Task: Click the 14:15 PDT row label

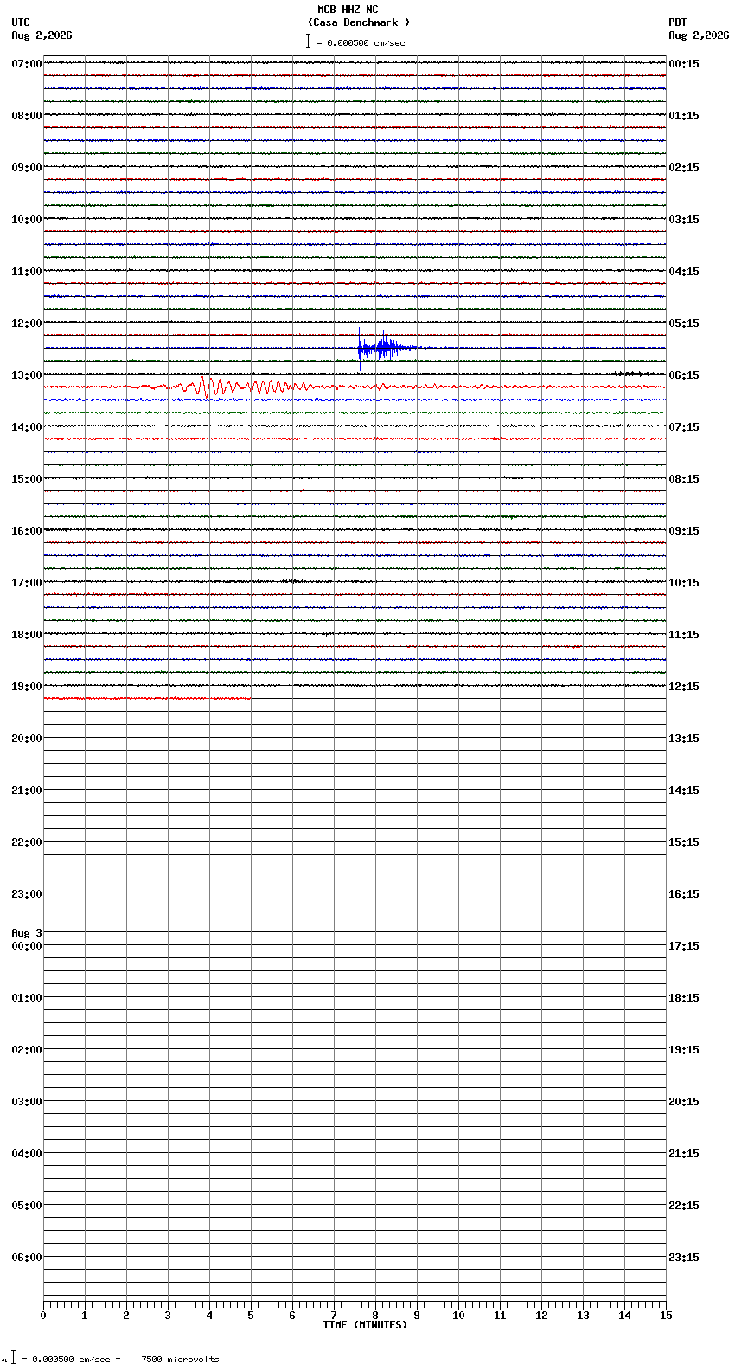Action: point(684,791)
